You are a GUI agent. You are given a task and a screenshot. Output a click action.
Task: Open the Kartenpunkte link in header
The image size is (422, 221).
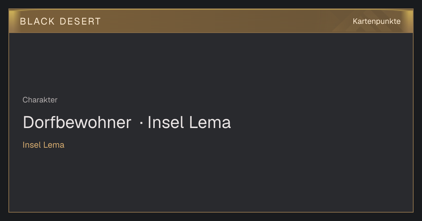[x=377, y=21]
